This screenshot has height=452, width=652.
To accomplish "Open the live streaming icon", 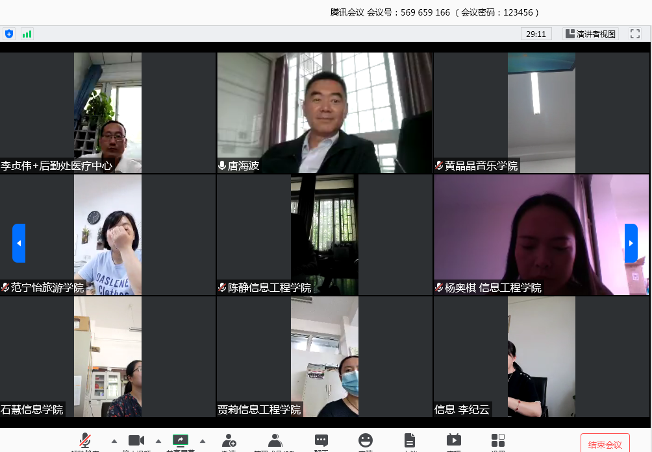I will point(453,441).
